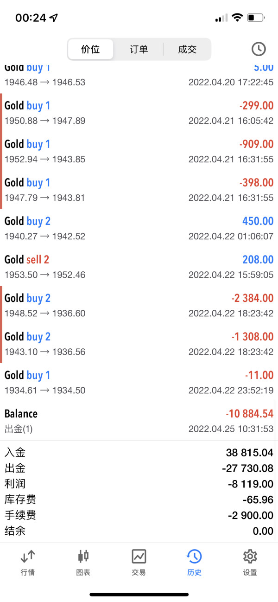Select the Gold buy 1 trade losing -299.00
The width and height of the screenshot is (278, 602).
(139, 113)
